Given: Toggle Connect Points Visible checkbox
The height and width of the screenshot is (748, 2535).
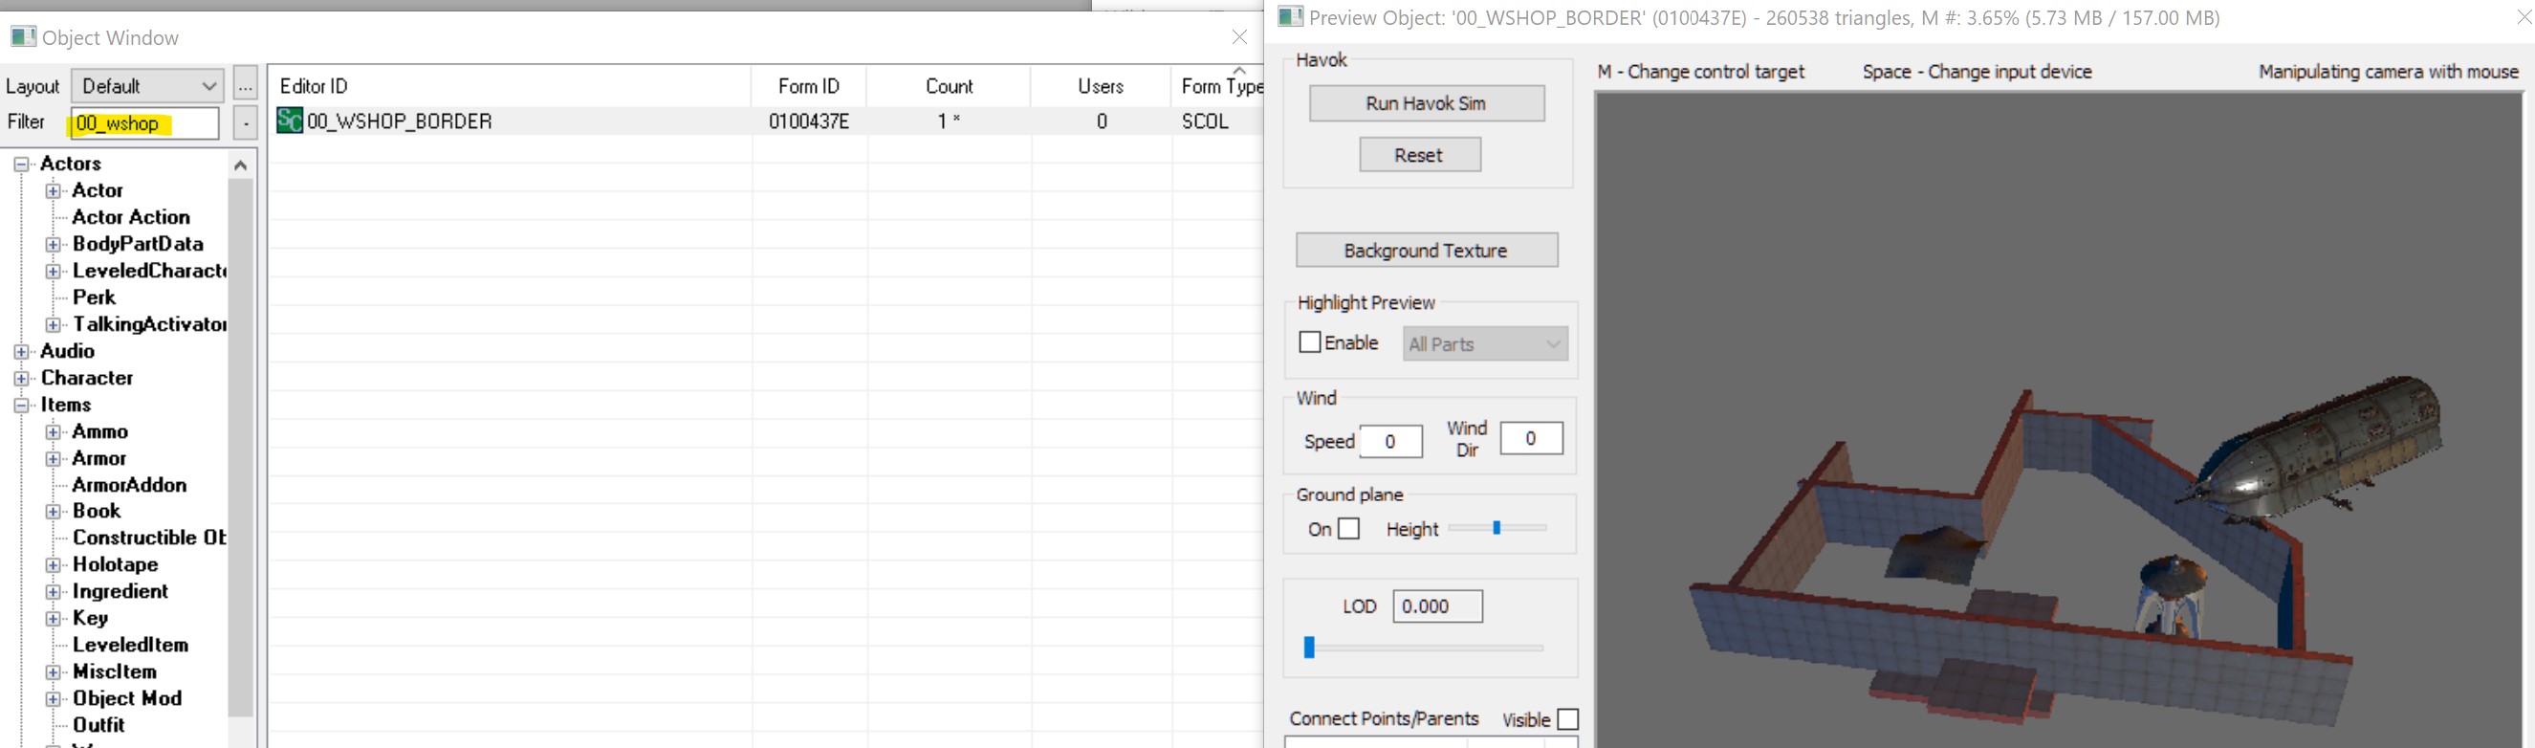Looking at the screenshot, I should (1568, 719).
